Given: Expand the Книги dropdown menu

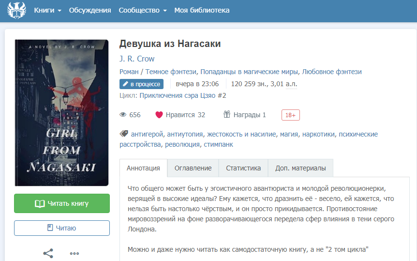Looking at the screenshot, I should [47, 10].
